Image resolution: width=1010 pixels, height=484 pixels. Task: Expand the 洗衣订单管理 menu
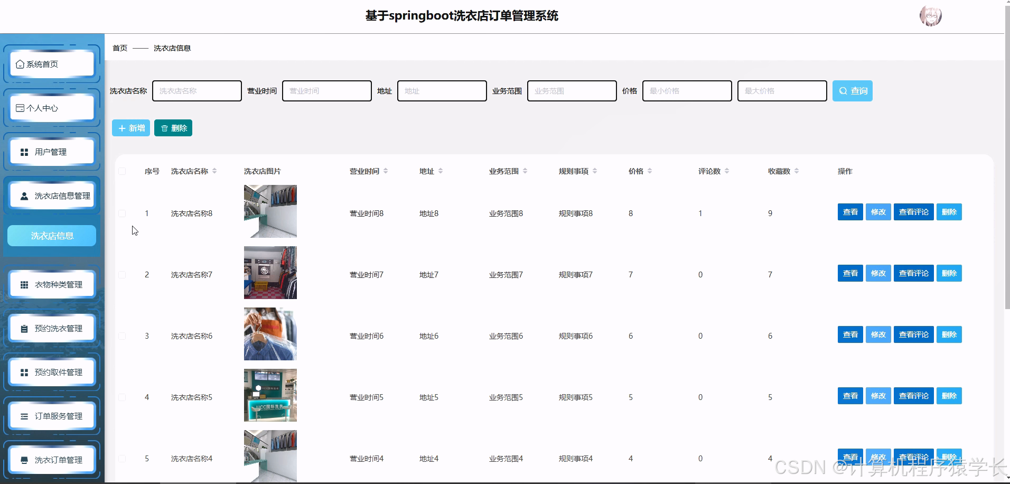click(x=52, y=460)
